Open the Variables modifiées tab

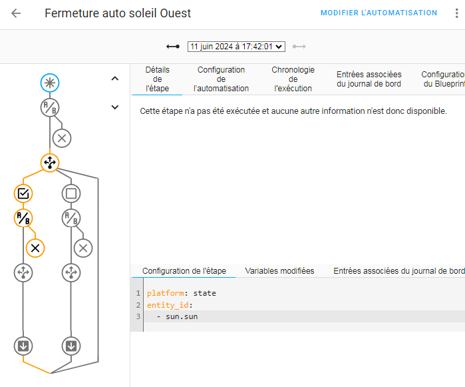click(x=279, y=271)
